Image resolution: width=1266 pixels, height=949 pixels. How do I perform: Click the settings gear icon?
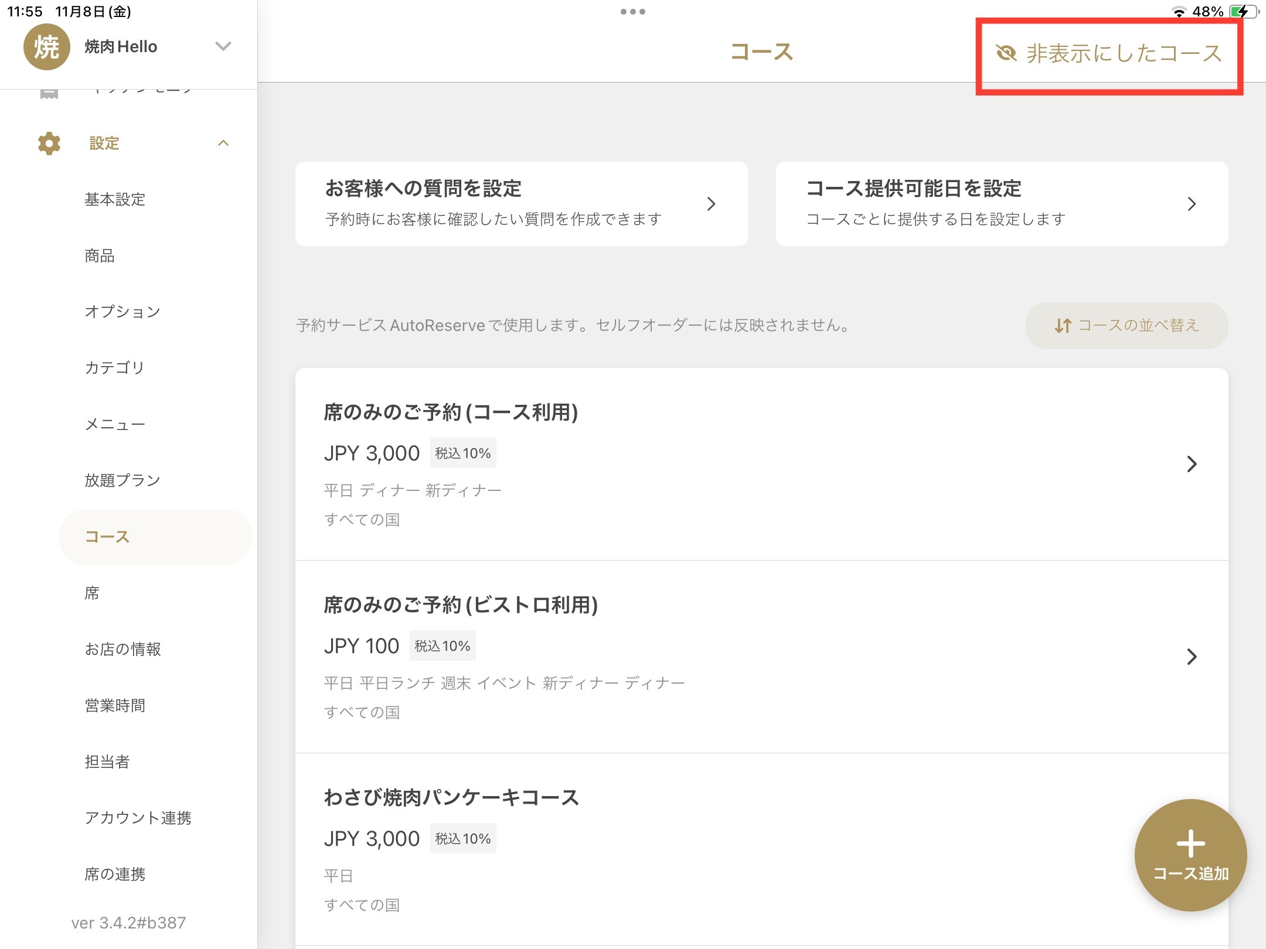click(49, 144)
